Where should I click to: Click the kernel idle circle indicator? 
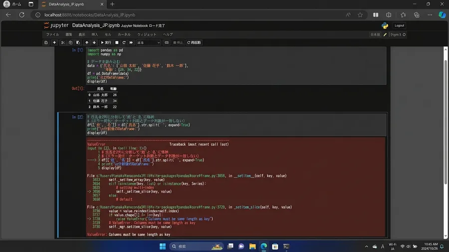(x=404, y=34)
